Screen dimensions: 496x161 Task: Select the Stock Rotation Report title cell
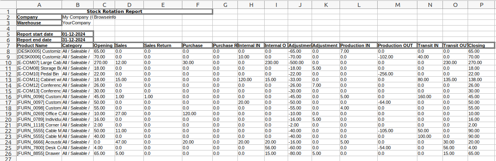click(x=114, y=11)
